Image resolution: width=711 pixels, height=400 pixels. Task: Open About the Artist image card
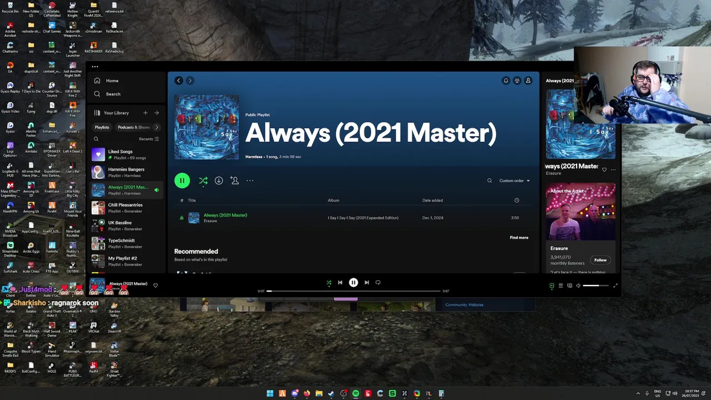pyautogui.click(x=580, y=211)
